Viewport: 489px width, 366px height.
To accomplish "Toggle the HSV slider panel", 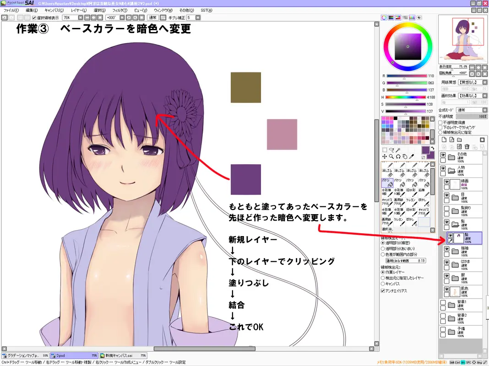I will coord(398,18).
